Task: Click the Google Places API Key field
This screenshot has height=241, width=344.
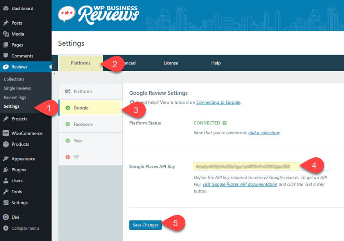Action: (x=261, y=166)
